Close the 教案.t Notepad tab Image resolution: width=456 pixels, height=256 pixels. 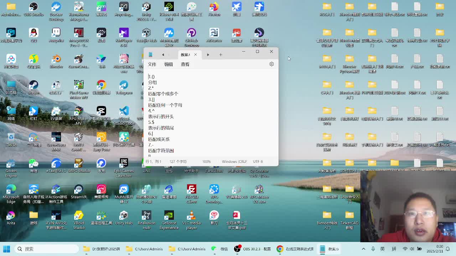(195, 54)
